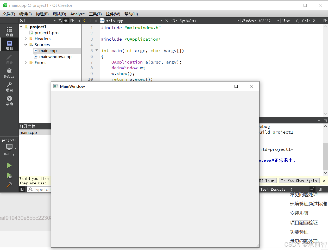The image size is (328, 250).
Task: Click the file lock icon in editor toolbar
Action: 96,21
